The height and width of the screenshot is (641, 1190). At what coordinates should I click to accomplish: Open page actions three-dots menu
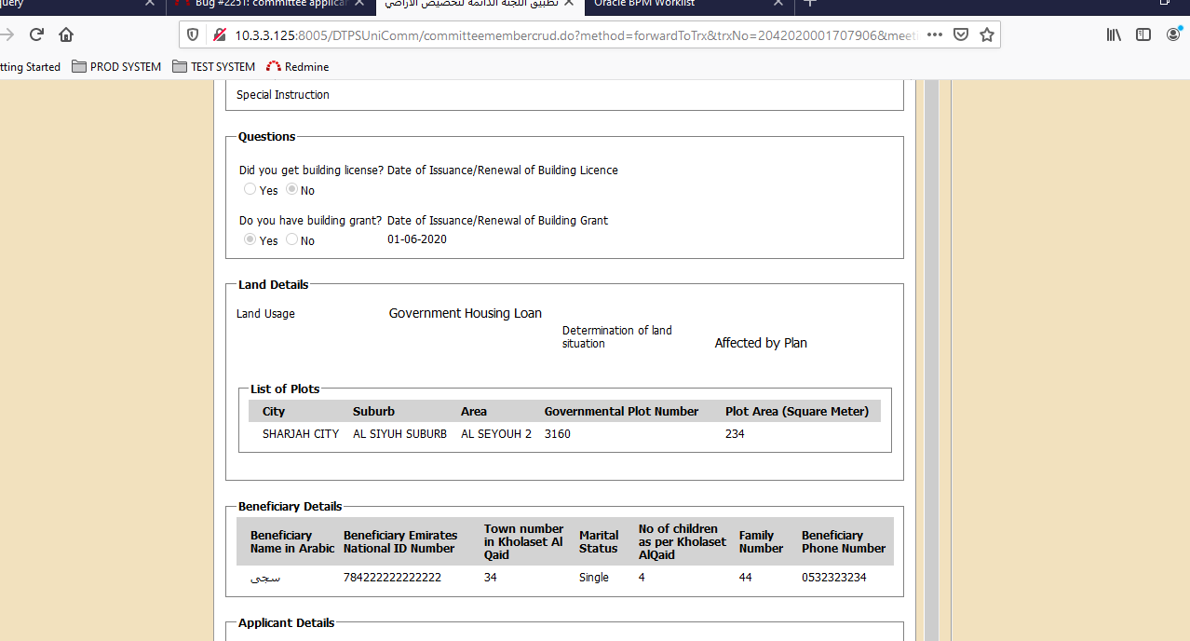click(x=935, y=34)
